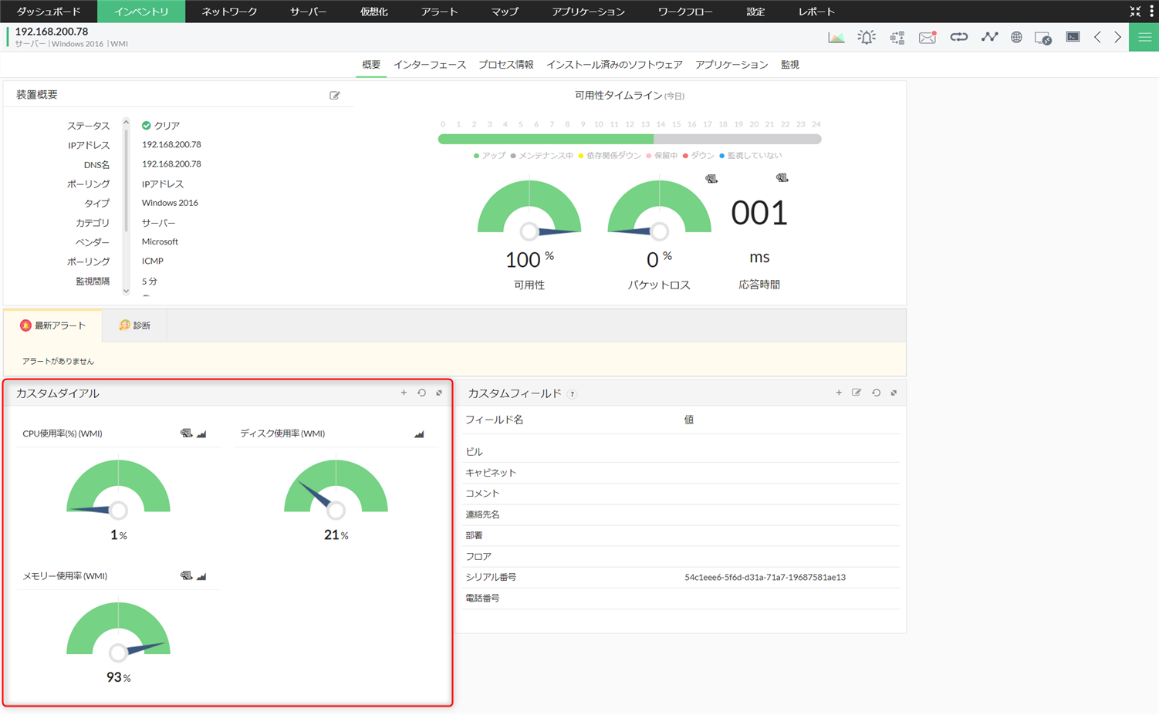
Task: Open the ワークフロー menu
Action: pyautogui.click(x=685, y=12)
